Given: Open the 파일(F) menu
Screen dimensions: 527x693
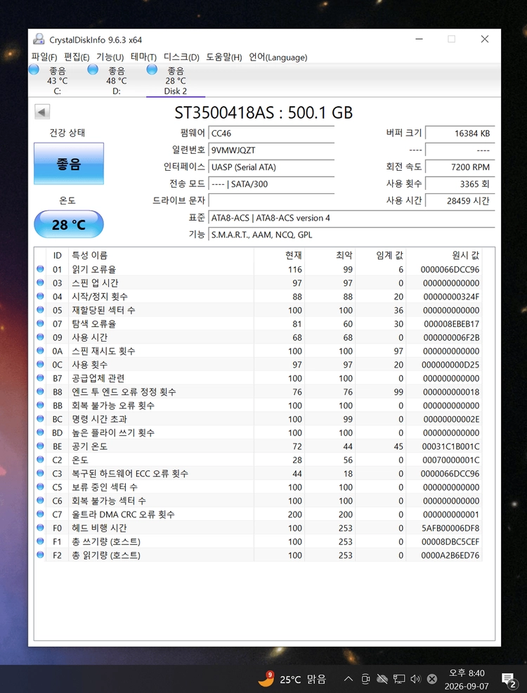Looking at the screenshot, I should (44, 58).
